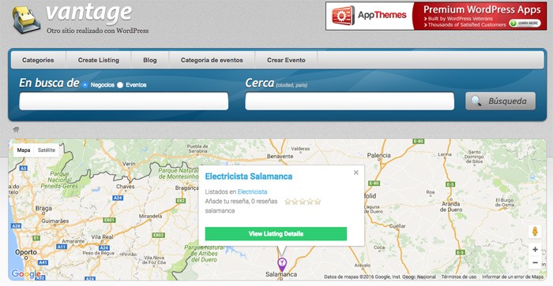Click Informar de un error de Maps

(513, 277)
